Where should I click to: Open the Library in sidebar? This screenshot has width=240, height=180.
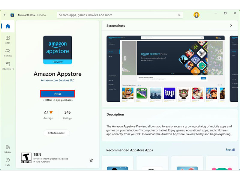coord(8,149)
